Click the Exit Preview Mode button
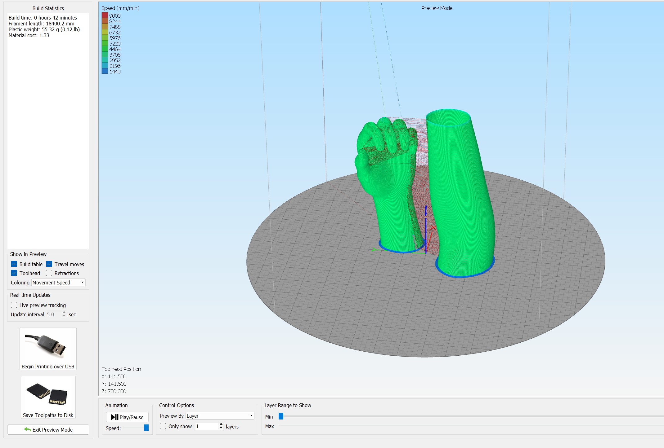 [x=48, y=429]
